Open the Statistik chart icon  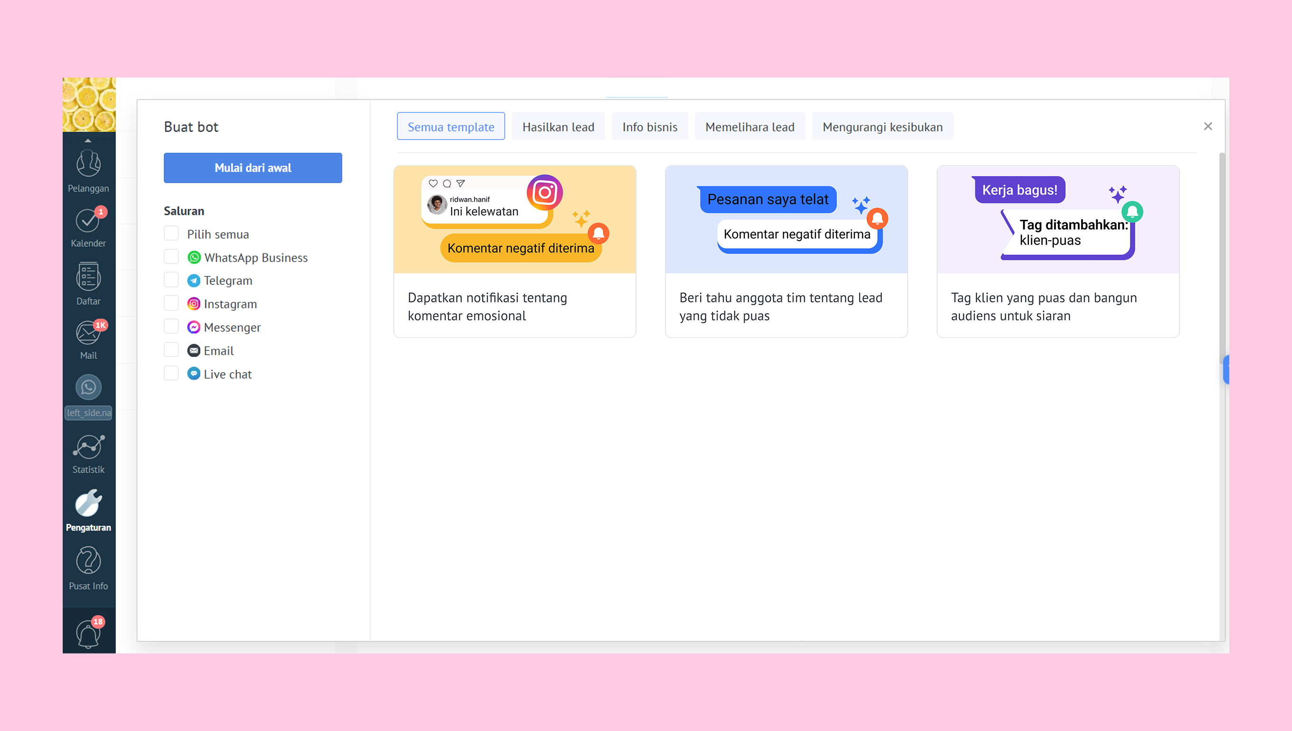tap(88, 447)
